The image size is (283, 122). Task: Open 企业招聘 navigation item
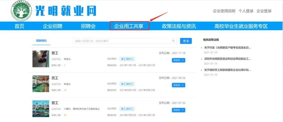(x=52, y=26)
